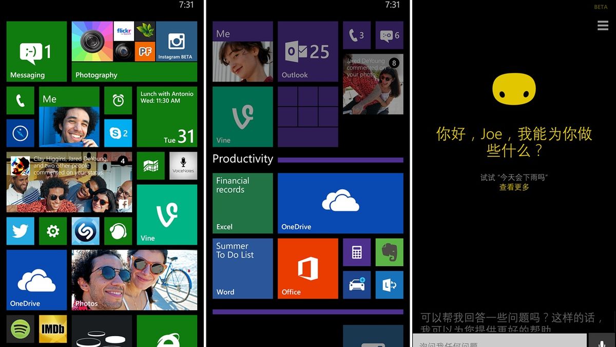
Task: Open the blue car app tile
Action: [x=357, y=285]
